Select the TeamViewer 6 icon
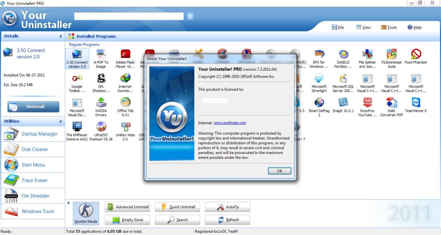 [x=416, y=105]
